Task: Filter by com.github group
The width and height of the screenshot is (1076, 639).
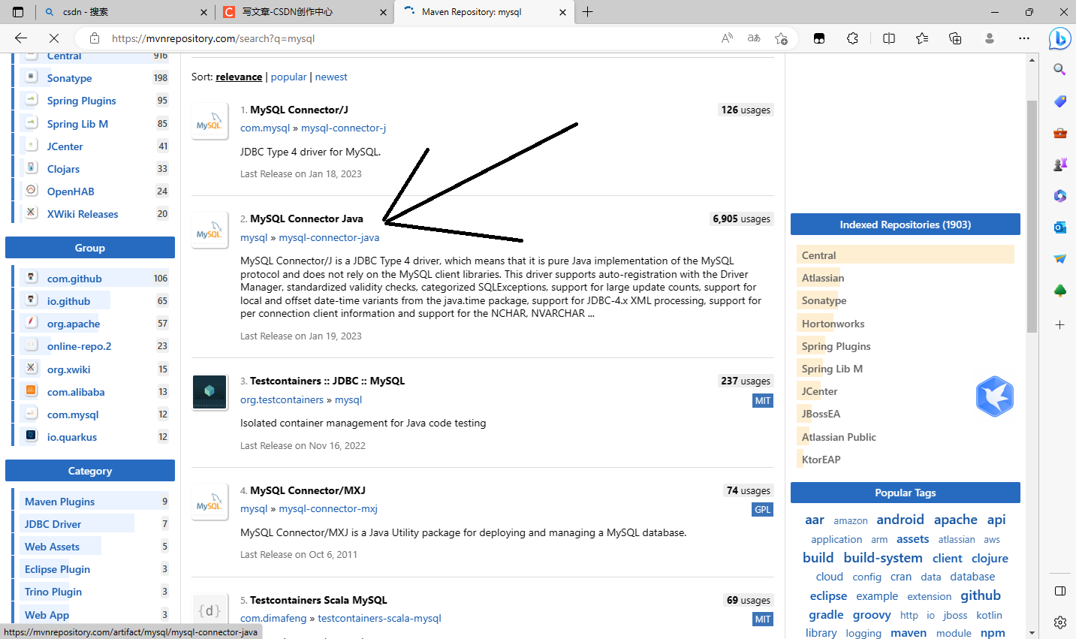Action: point(74,279)
